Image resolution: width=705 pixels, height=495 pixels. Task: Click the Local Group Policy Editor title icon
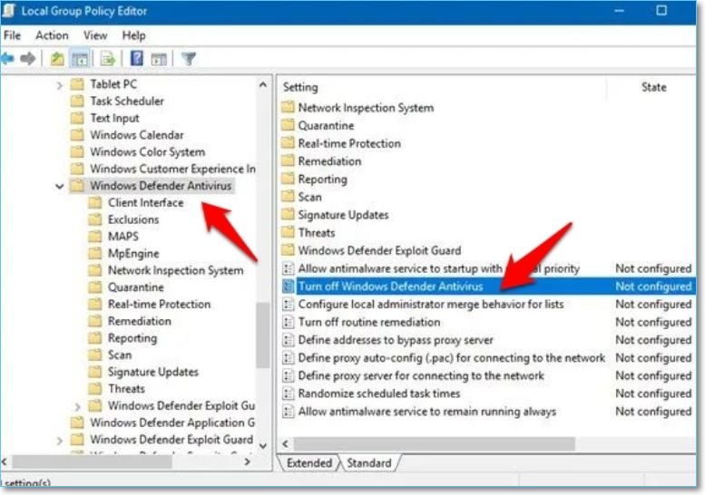point(8,11)
